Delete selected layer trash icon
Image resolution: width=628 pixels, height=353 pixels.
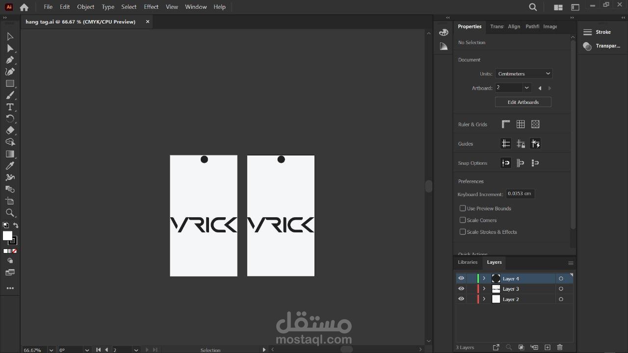coord(560,347)
